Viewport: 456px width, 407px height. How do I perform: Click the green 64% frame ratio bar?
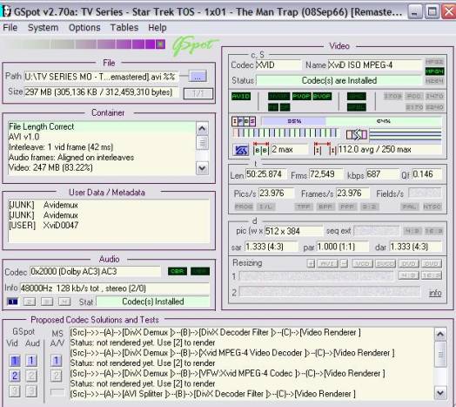[384, 121]
